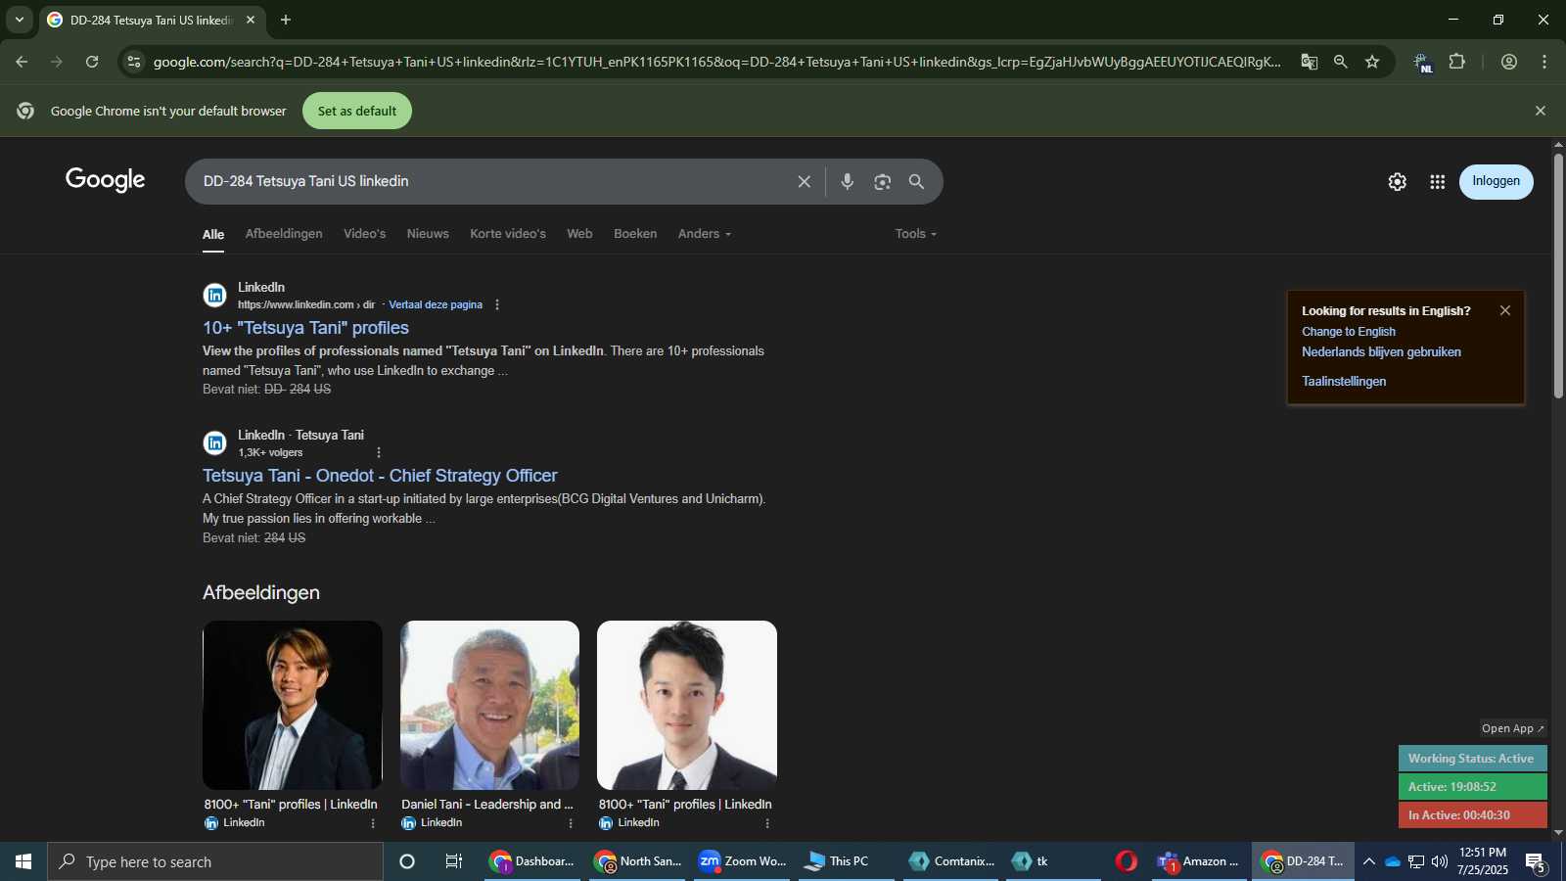Viewport: 1566px width, 881px height.
Task: Open more options for the 10+ Tetsuya Tani profiles result
Action: pos(497,304)
